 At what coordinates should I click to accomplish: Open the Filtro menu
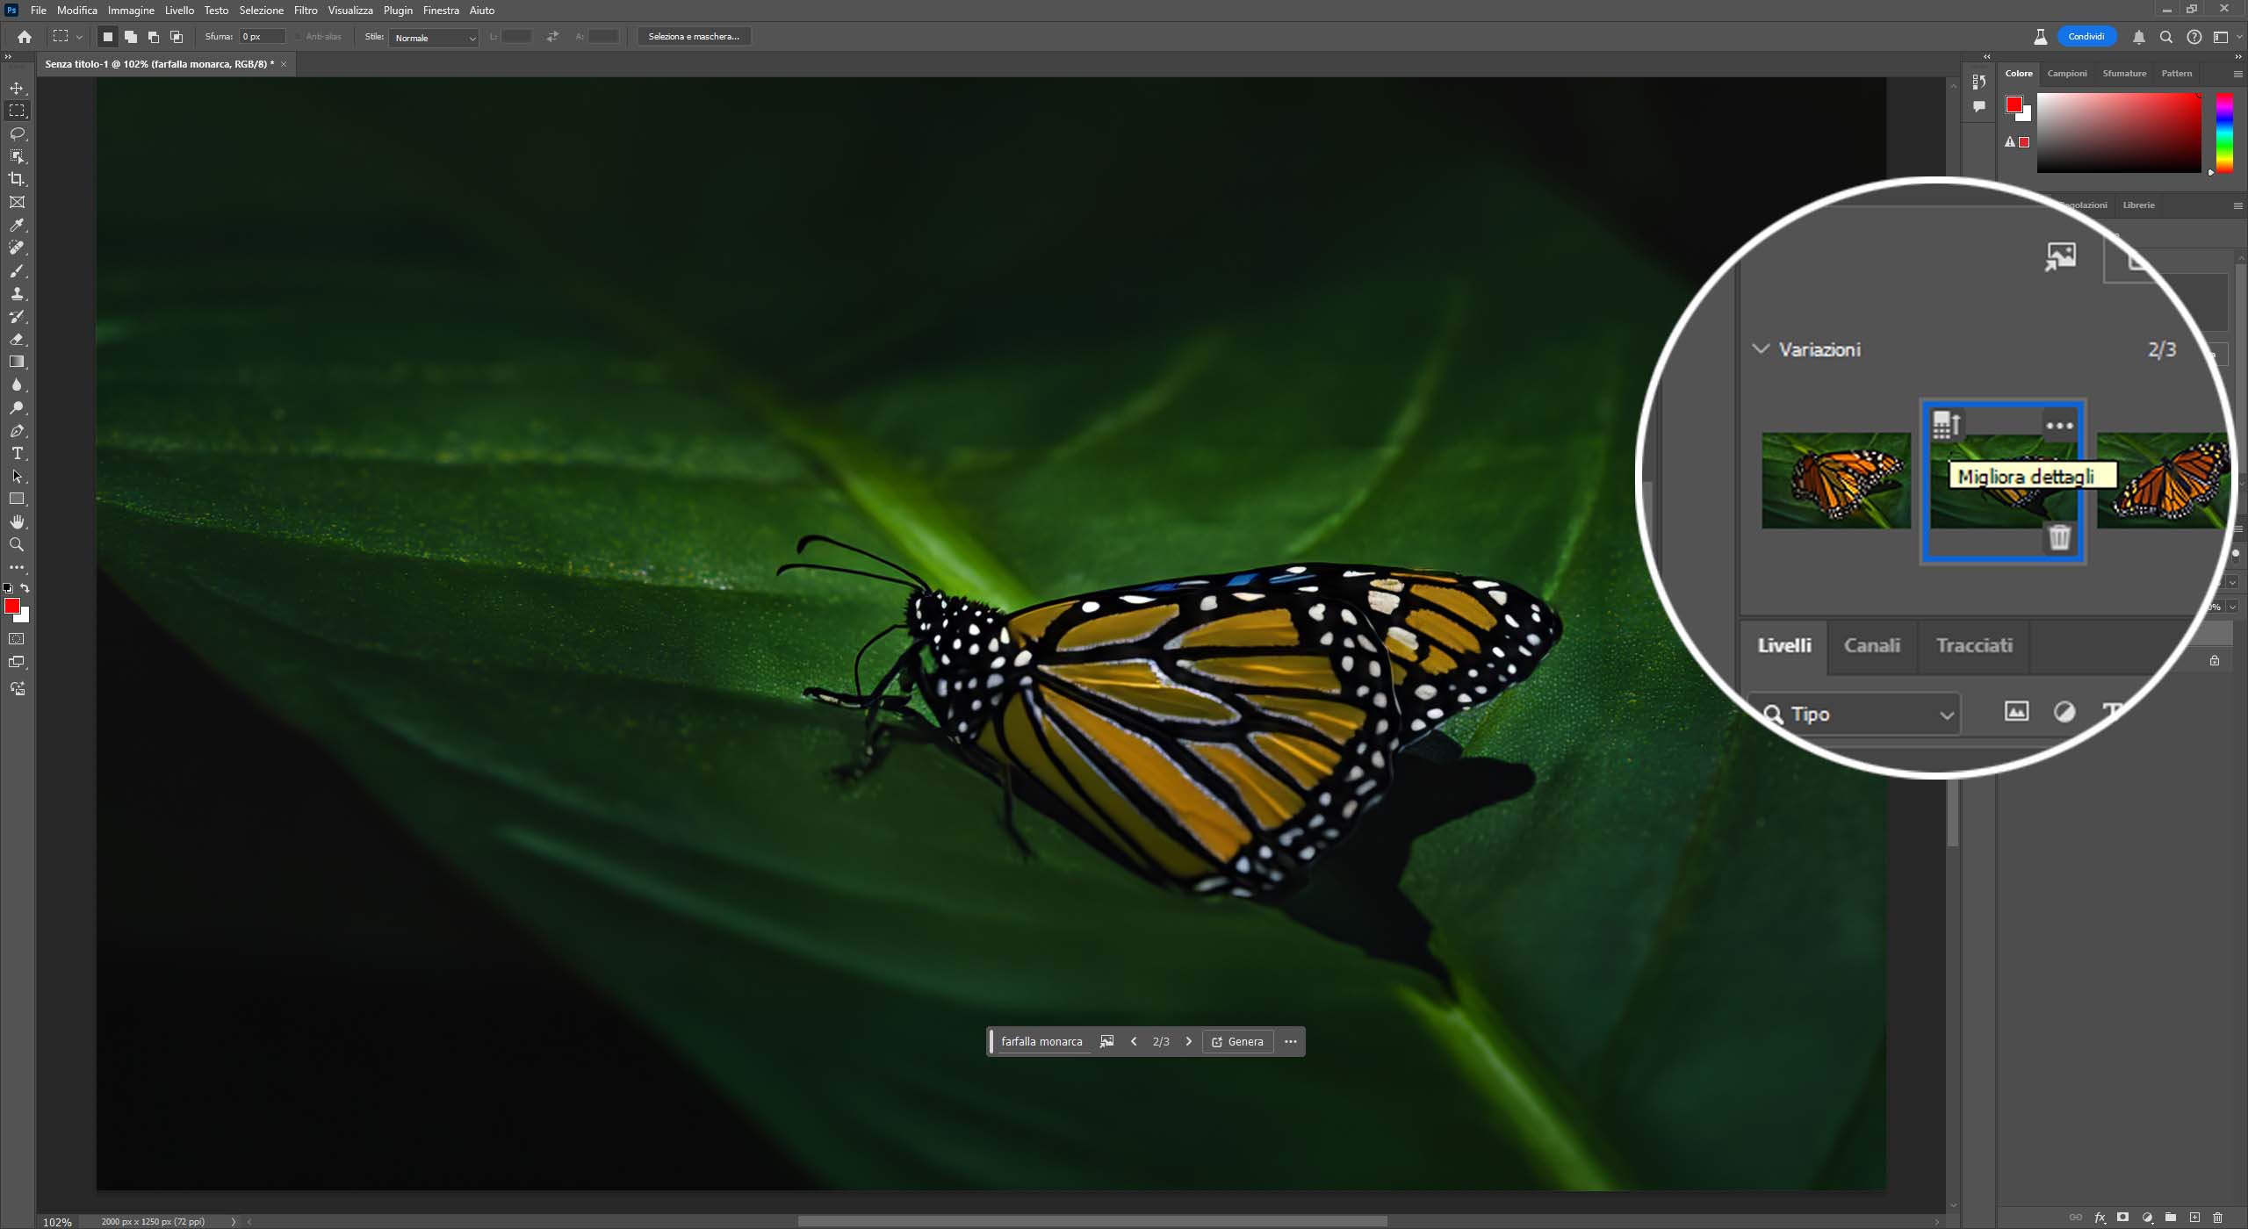coord(306,11)
